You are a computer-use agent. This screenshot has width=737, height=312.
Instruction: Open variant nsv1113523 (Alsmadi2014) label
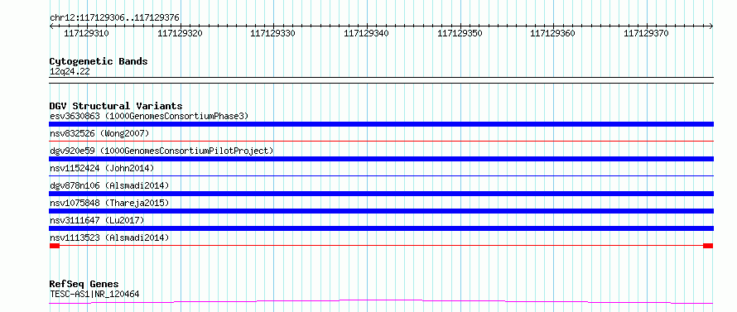coord(109,238)
